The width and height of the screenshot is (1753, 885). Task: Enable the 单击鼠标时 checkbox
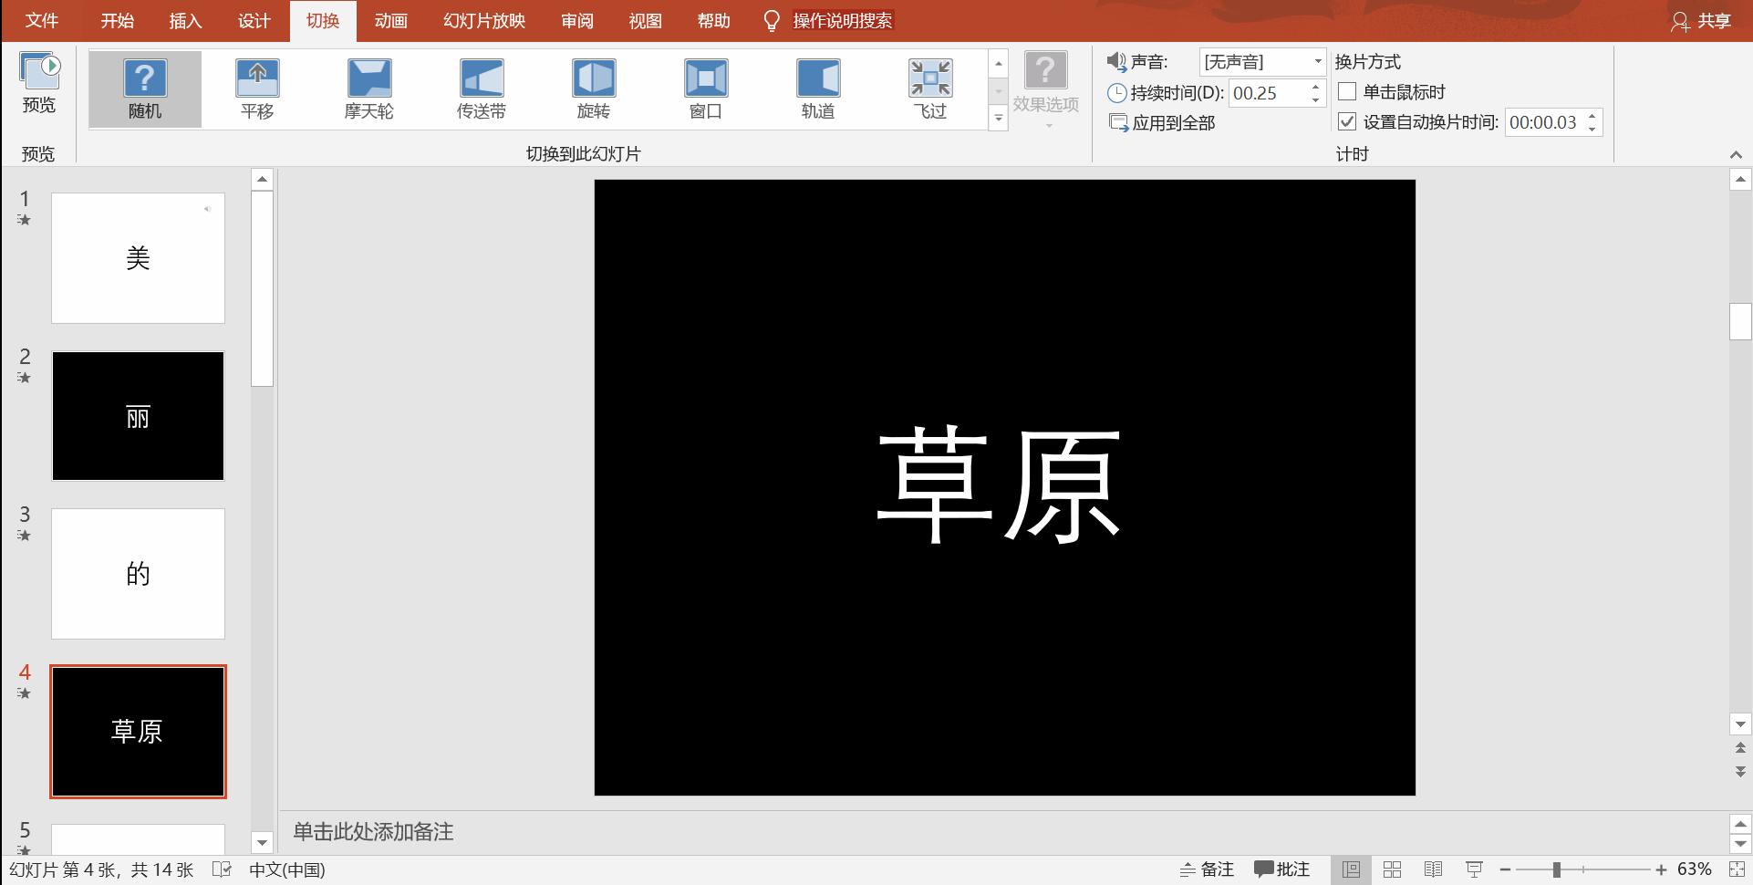(x=1349, y=91)
